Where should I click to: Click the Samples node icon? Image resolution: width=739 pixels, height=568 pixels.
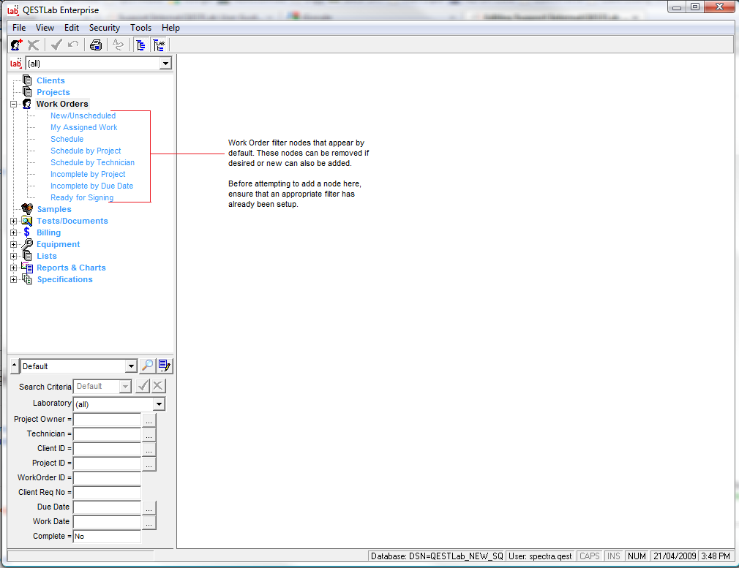tap(27, 209)
